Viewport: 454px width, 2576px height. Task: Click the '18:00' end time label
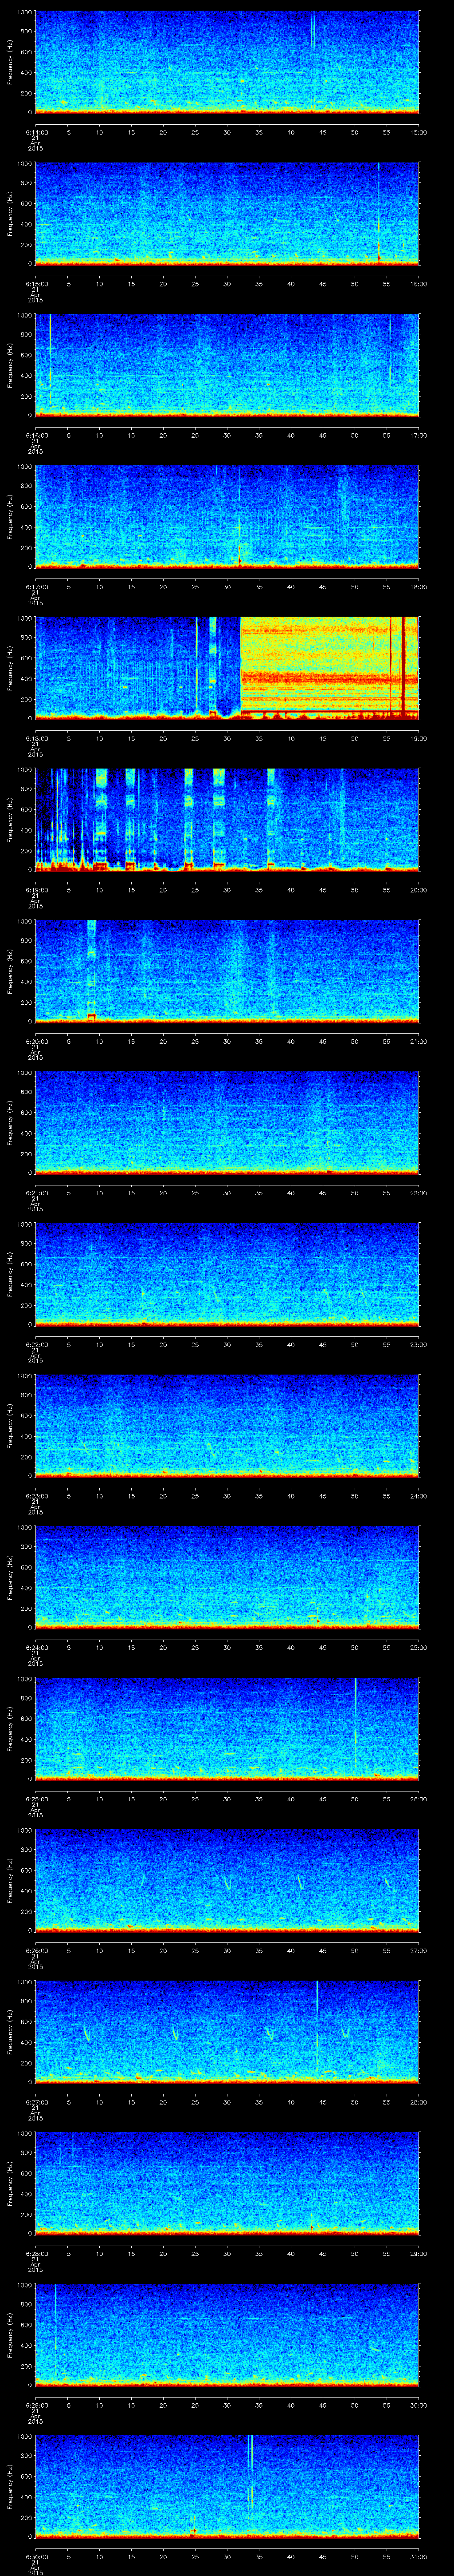click(419, 586)
